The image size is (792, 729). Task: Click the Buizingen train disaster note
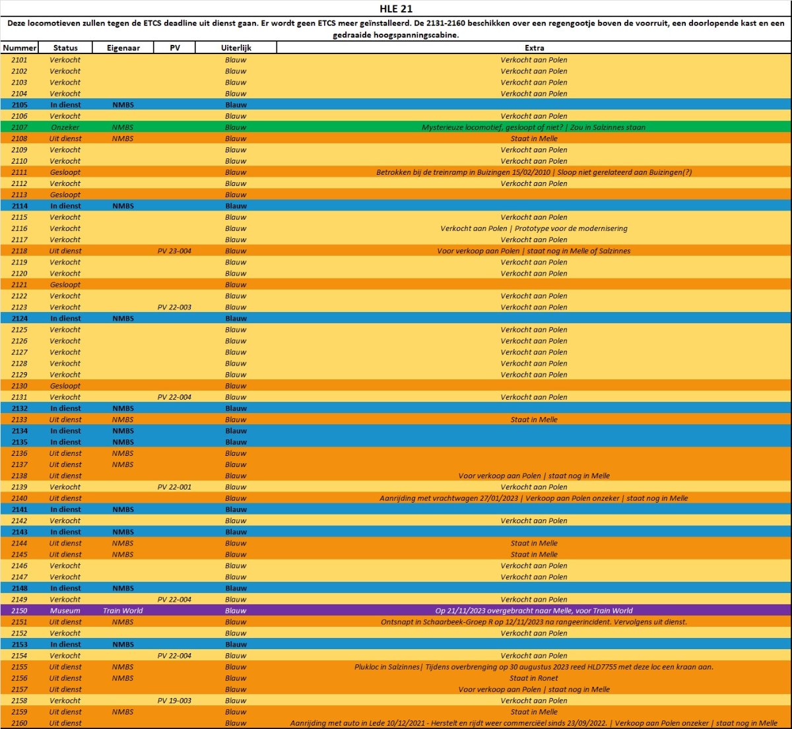534,172
